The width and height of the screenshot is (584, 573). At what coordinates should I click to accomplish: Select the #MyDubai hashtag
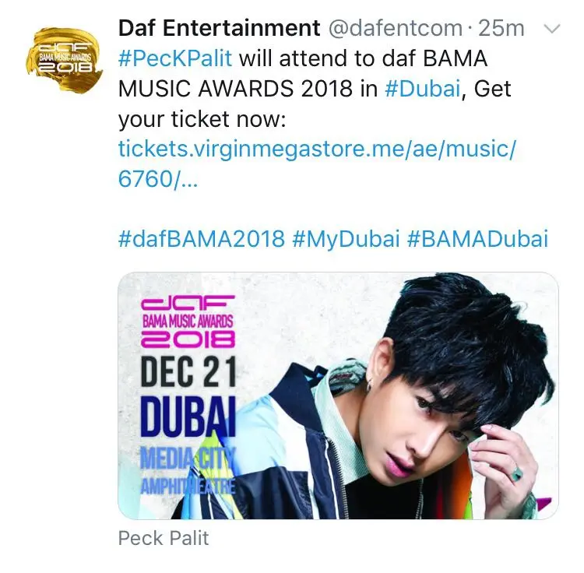click(x=346, y=239)
